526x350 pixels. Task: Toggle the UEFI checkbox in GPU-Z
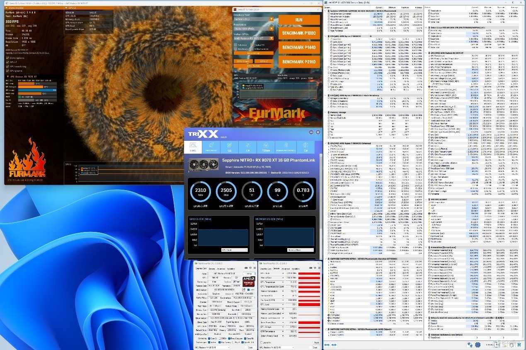pyautogui.click(x=248, y=290)
